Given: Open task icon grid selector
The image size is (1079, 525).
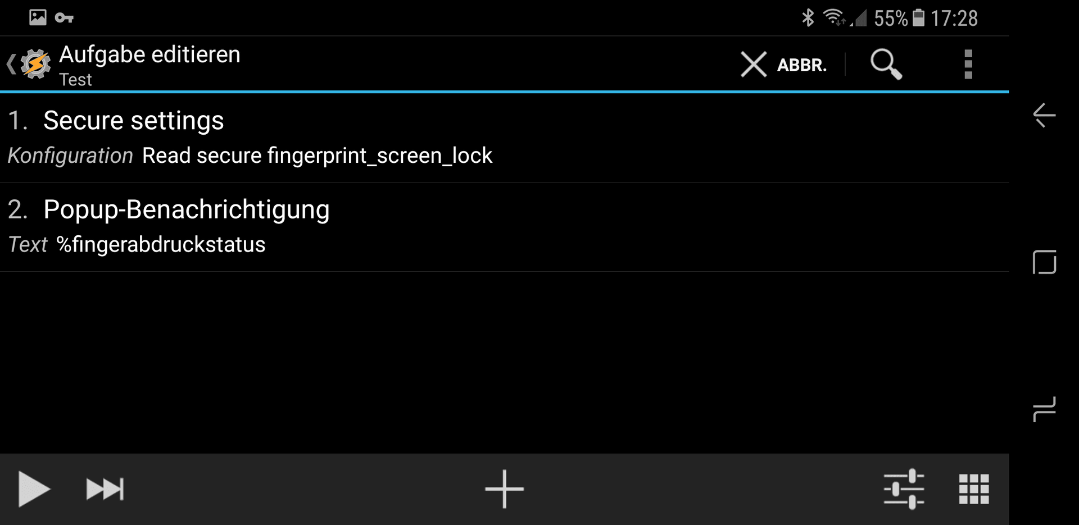Looking at the screenshot, I should coord(974,489).
